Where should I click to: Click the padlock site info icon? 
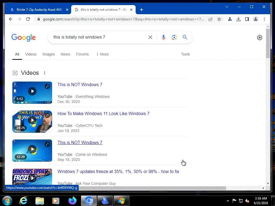(x=39, y=19)
